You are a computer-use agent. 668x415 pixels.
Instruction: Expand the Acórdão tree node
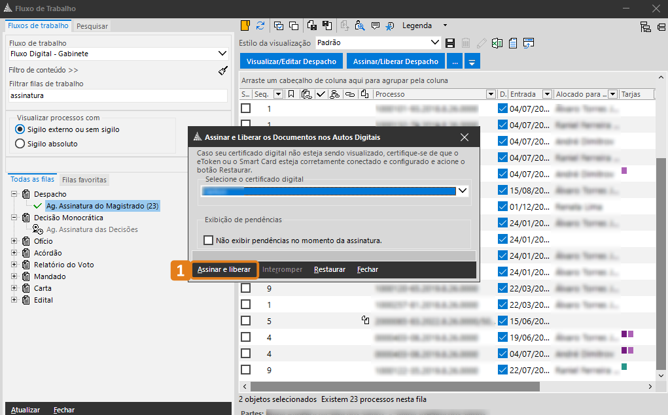[14, 253]
